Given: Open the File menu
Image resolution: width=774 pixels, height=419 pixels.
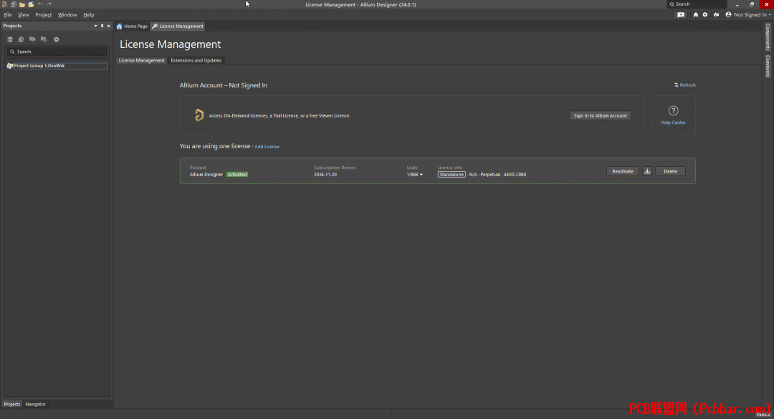Looking at the screenshot, I should [8, 15].
